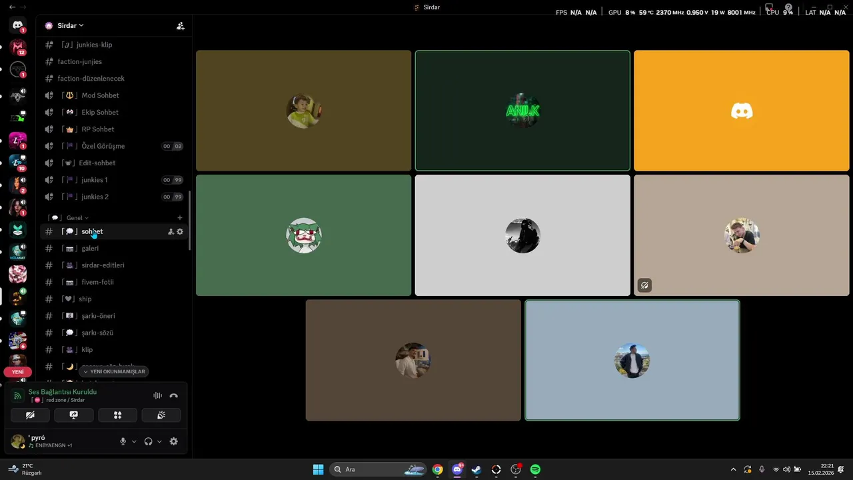Start screen share from voice panel
The image size is (853, 480).
point(74,415)
